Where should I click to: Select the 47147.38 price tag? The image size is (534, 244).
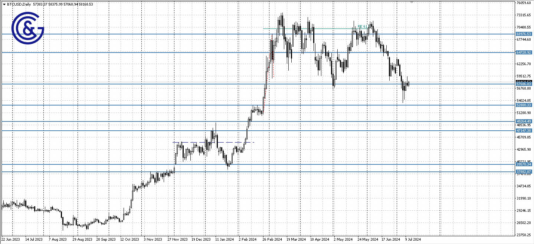524,130
